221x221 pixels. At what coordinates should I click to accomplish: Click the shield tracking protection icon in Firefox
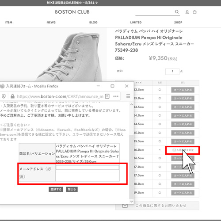click(x=4, y=96)
